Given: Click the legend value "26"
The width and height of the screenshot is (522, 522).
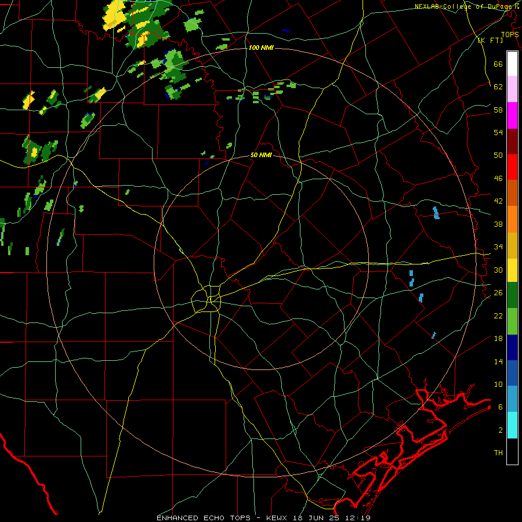Looking at the screenshot, I should click(x=498, y=293).
